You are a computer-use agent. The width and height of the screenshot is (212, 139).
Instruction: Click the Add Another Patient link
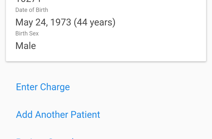[x=58, y=115]
